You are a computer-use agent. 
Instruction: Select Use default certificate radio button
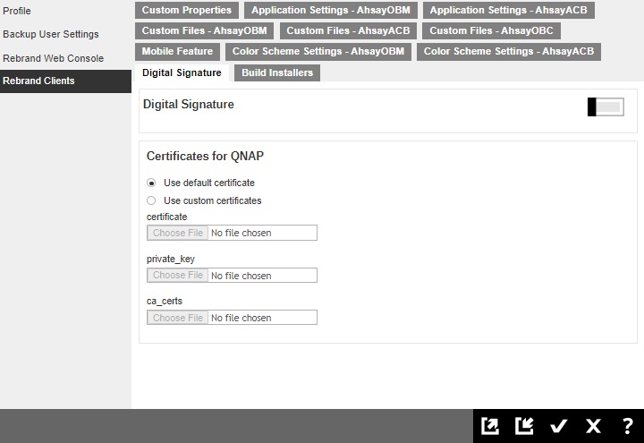(x=151, y=183)
